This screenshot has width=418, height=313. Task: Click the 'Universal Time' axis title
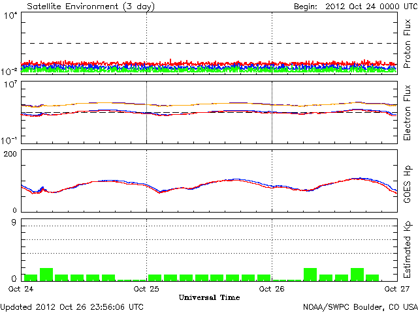[x=209, y=297]
